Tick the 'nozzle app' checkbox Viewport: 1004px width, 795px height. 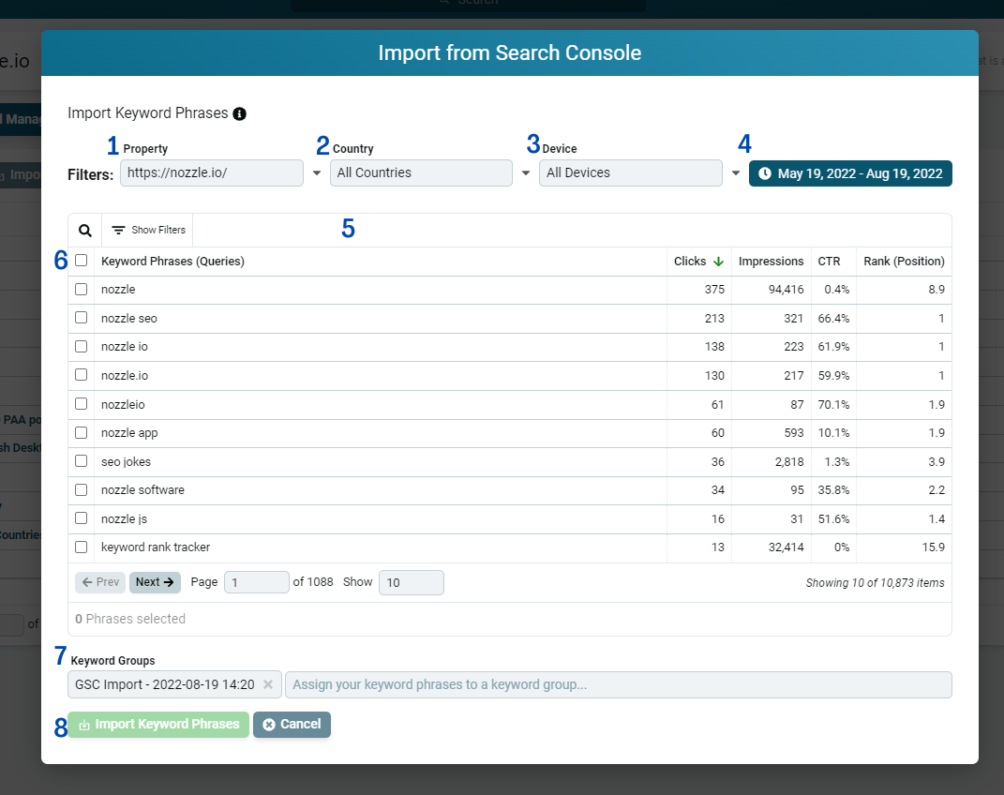(x=82, y=433)
